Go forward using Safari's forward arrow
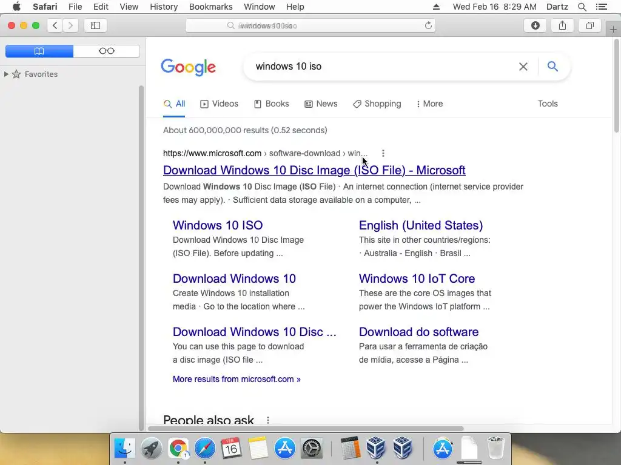 (x=70, y=25)
